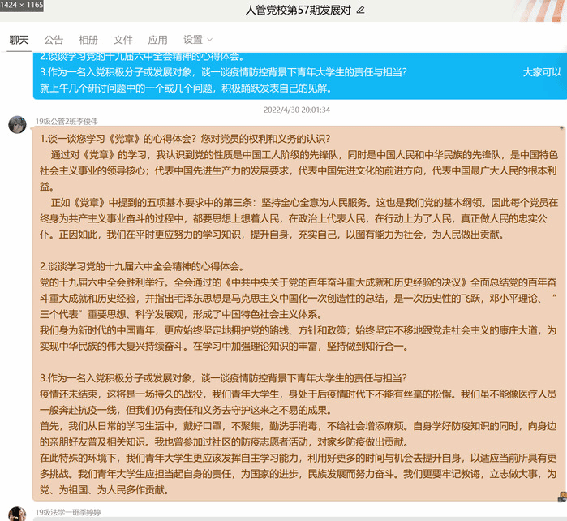Click sender name 19级公管2班李俊伟
The image size is (567, 521).
pyautogui.click(x=71, y=120)
